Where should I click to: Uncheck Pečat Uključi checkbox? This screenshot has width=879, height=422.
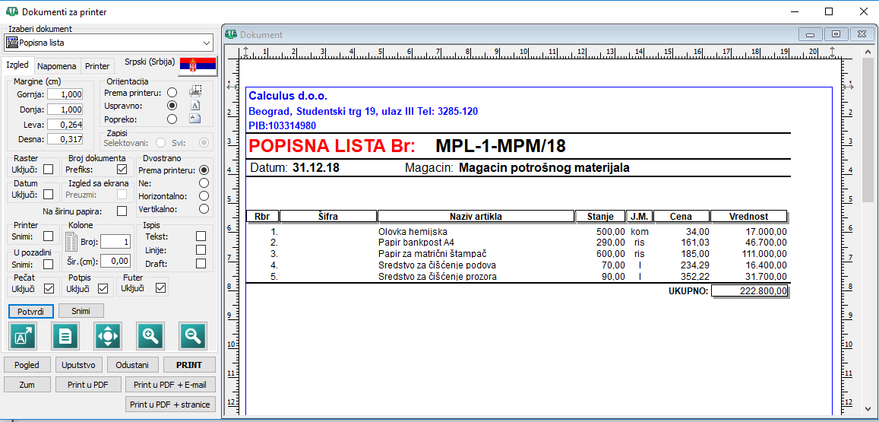point(49,288)
